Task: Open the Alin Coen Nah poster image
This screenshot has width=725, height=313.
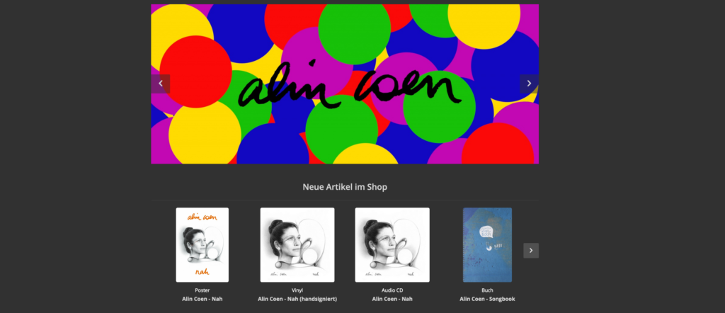Action: [x=202, y=244]
